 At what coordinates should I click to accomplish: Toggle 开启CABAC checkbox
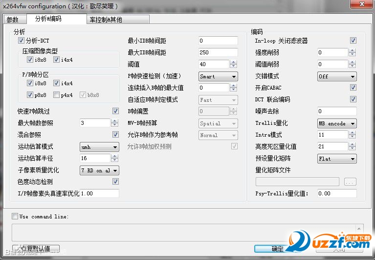[x=353, y=87]
